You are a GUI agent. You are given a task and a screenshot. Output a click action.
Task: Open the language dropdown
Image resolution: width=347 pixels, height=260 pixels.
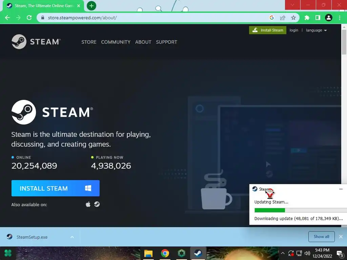[x=316, y=30]
